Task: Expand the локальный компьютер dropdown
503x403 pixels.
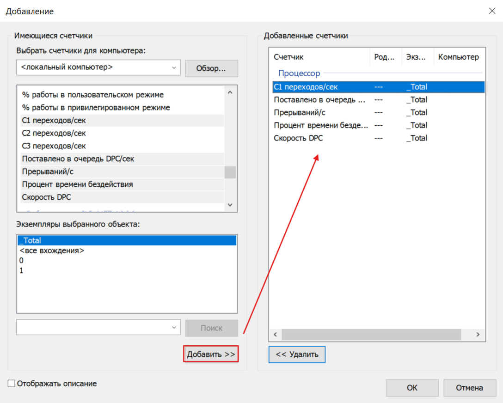Action: pos(174,67)
